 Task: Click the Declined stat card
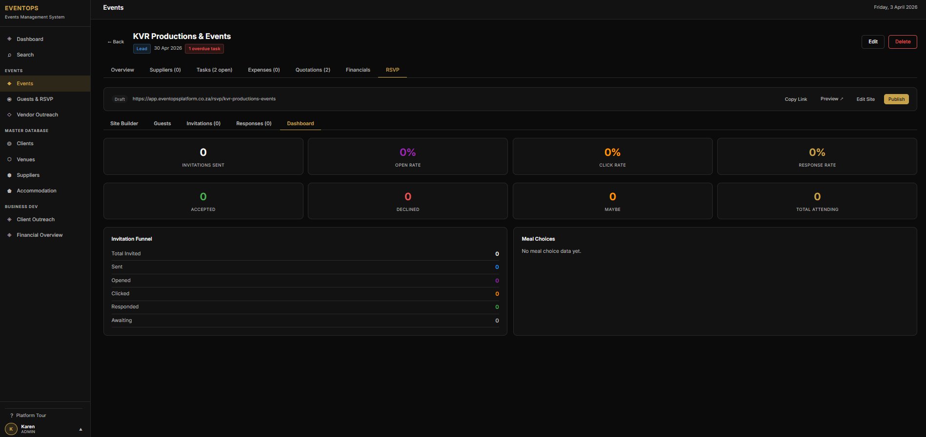pyautogui.click(x=408, y=201)
